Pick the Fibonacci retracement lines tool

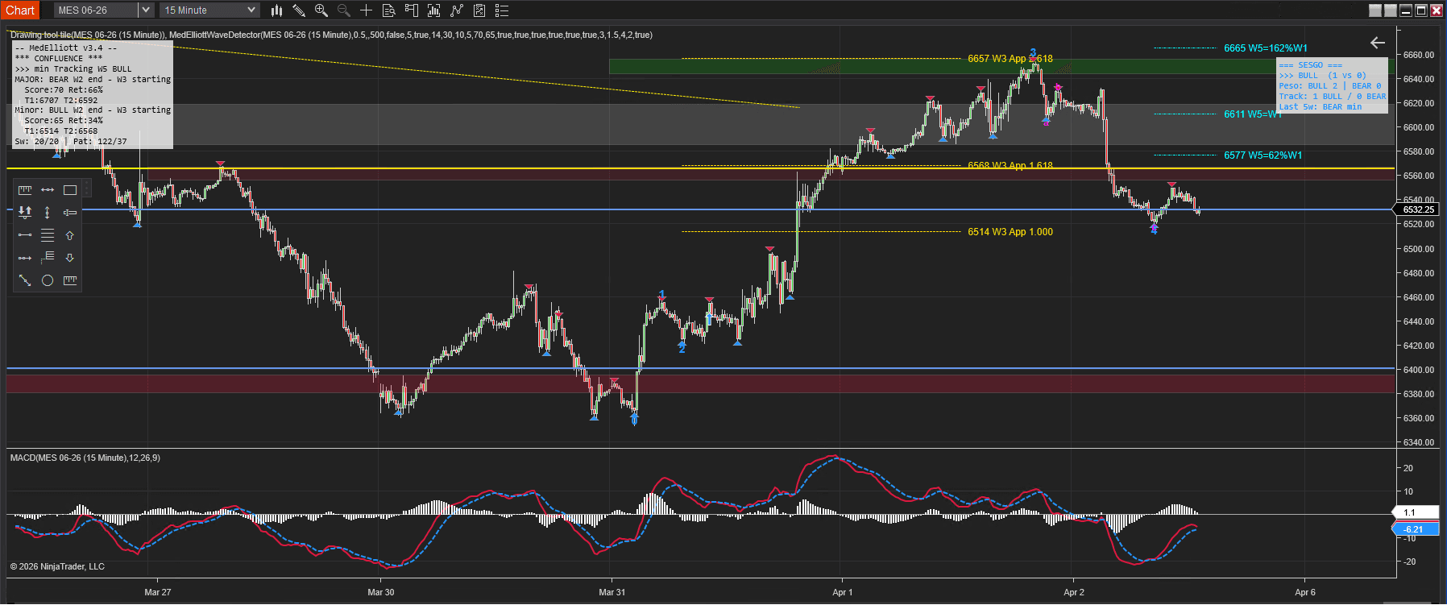coord(48,235)
